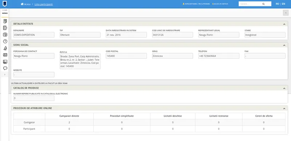Click the catalog items count field

pyautogui.click(x=34, y=98)
